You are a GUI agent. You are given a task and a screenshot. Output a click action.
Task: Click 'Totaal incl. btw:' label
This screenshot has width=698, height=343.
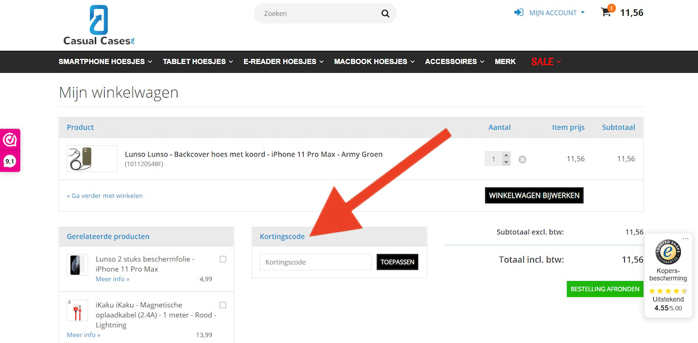tap(532, 260)
